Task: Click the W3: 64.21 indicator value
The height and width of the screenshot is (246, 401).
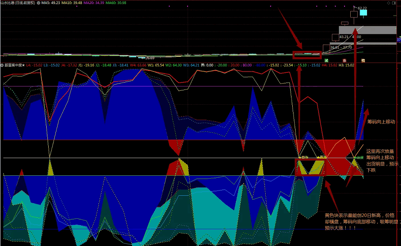Action: click(191, 65)
